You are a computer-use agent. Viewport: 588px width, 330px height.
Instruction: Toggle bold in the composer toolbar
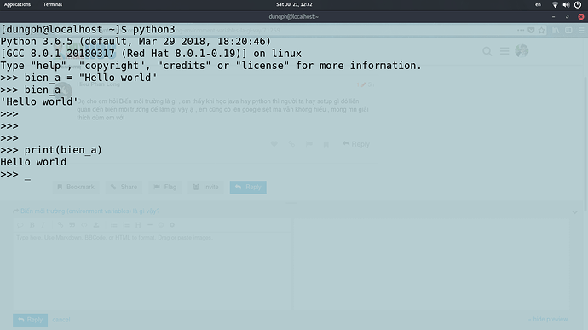[x=32, y=225]
